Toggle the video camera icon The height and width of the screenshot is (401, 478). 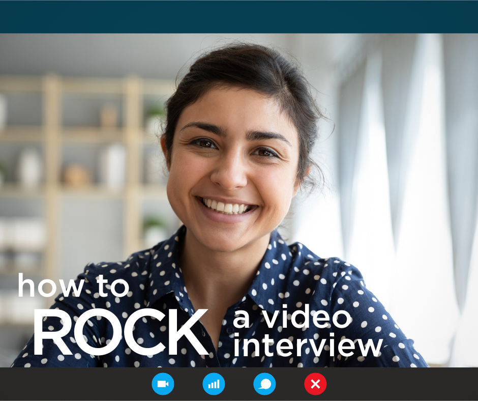click(163, 384)
